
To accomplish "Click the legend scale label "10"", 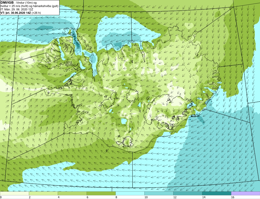I will click(146, 197).
